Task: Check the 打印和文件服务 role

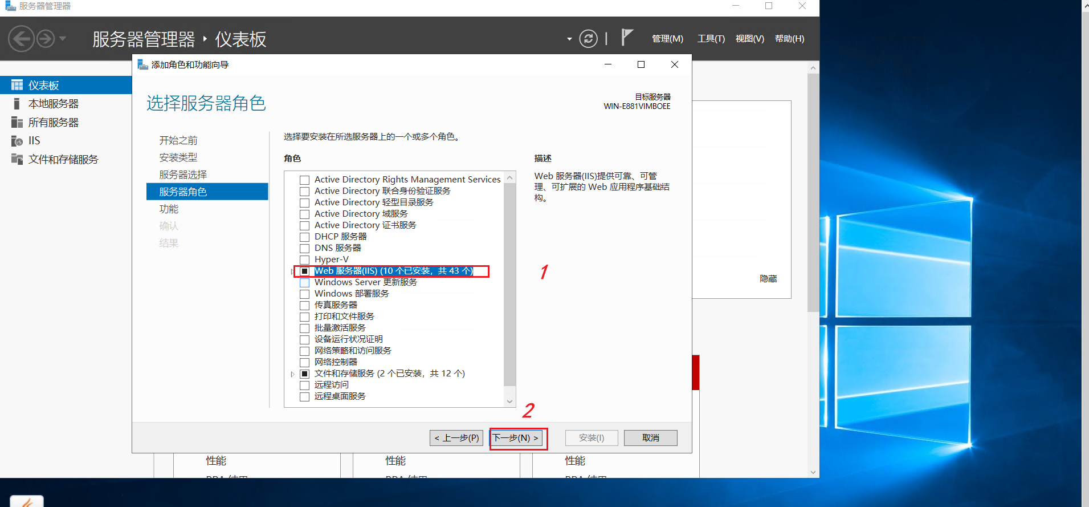Action: click(x=305, y=317)
